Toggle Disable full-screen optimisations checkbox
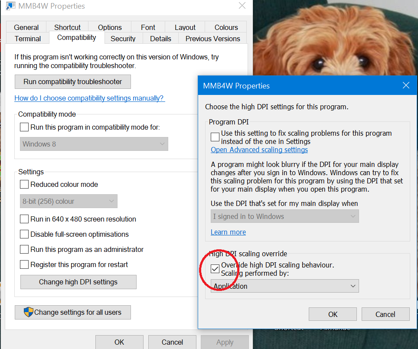 24,235
